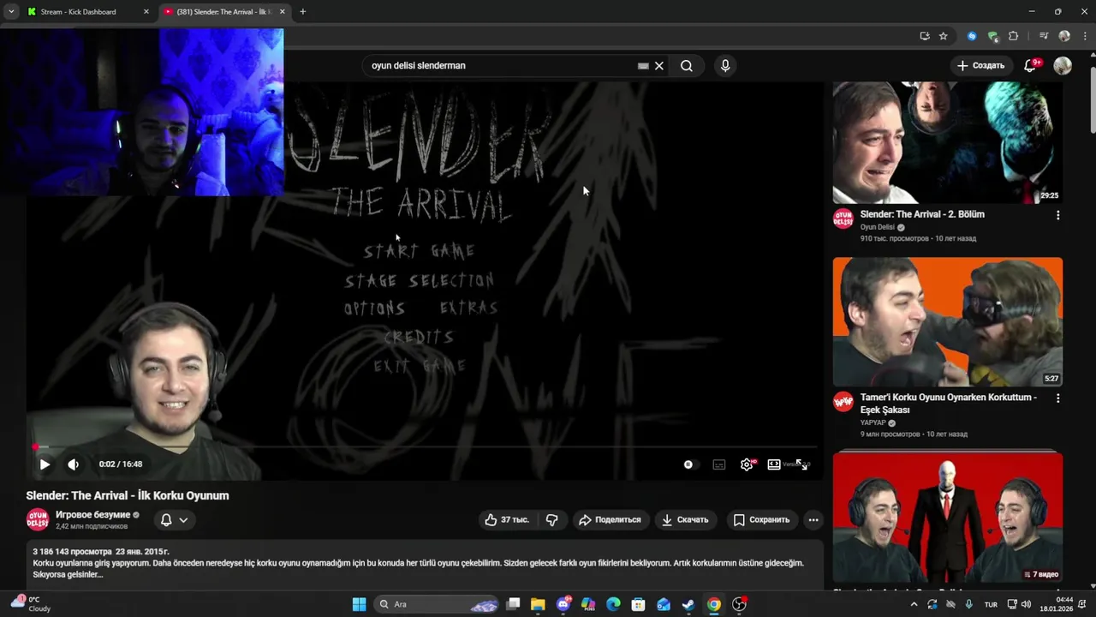
Task: Click the Поделиться share button
Action: 610,520
